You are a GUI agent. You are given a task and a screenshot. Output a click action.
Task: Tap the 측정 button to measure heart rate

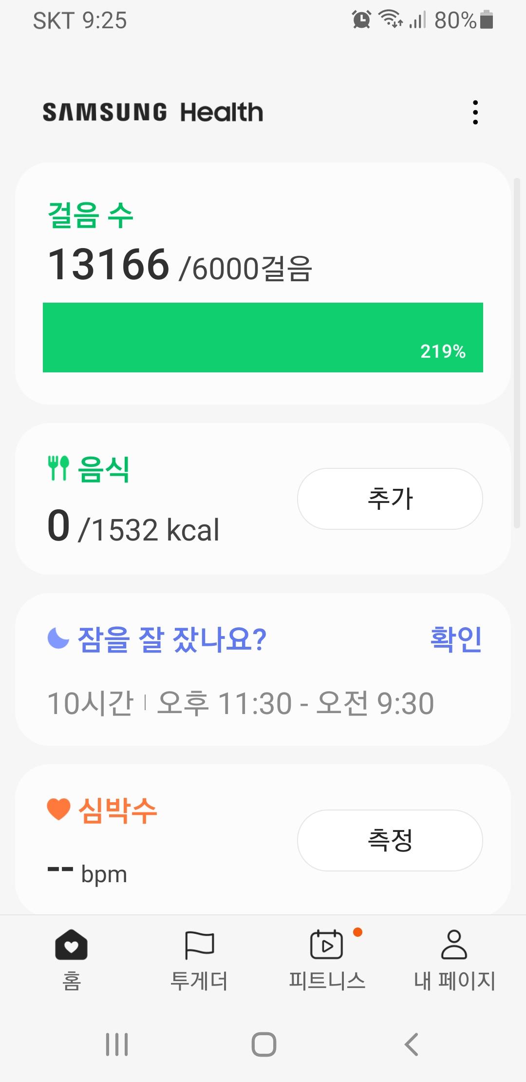click(x=390, y=840)
